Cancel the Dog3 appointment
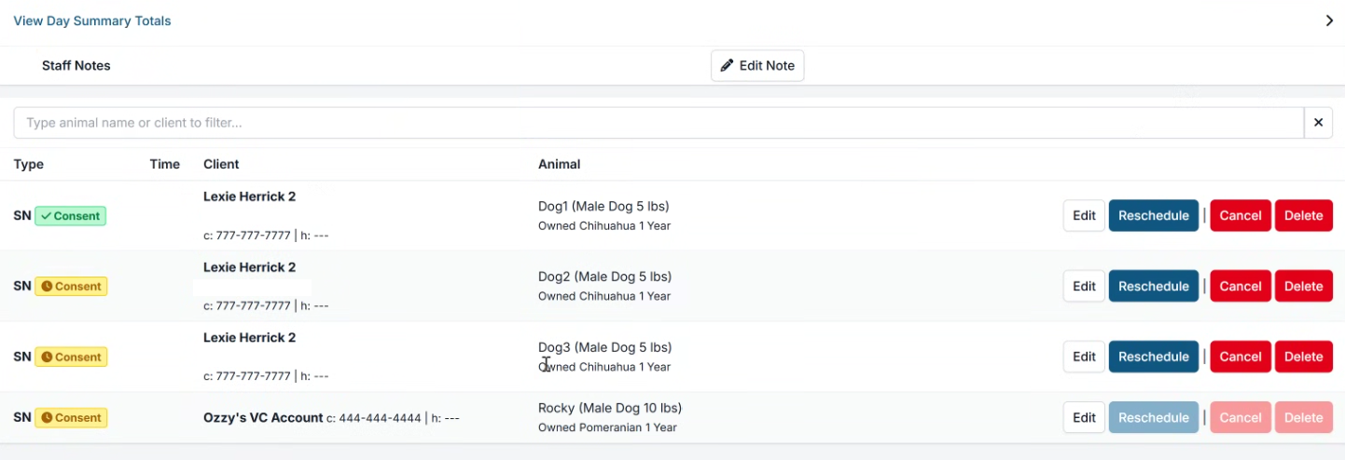This screenshot has height=460, width=1345. (x=1240, y=358)
